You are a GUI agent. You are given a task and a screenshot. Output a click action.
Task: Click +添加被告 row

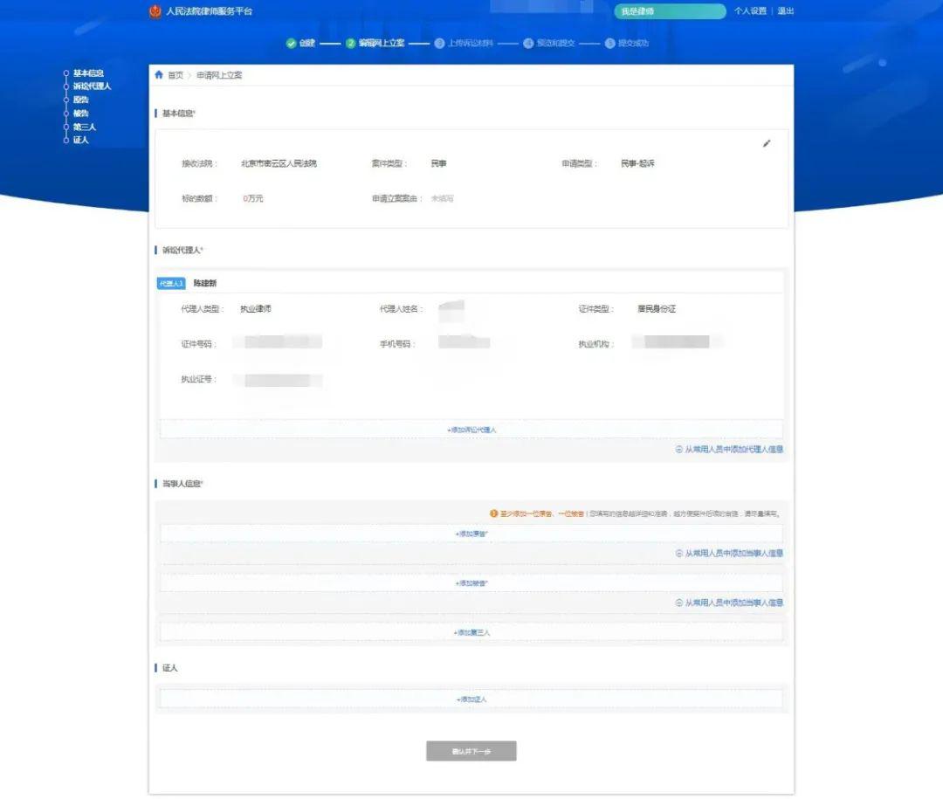[x=471, y=583]
